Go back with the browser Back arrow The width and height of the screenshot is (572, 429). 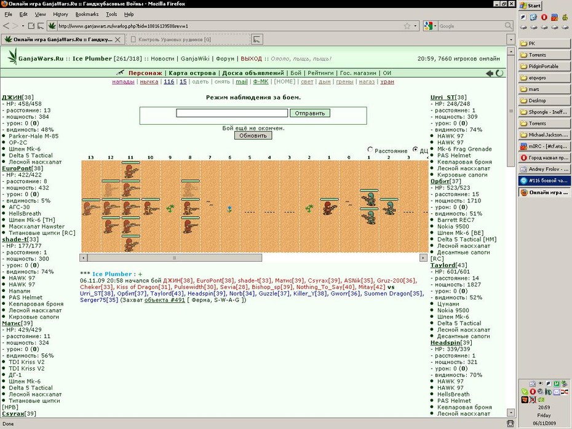pos(6,26)
